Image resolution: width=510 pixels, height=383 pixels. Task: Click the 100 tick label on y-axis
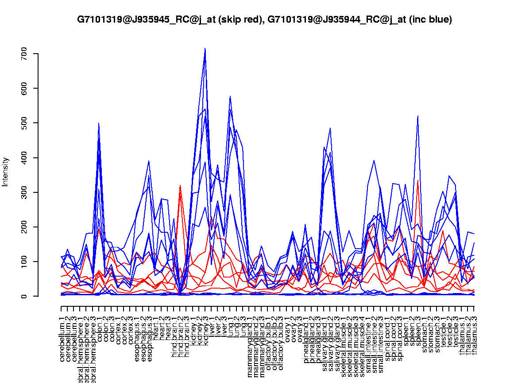pyautogui.click(x=24, y=262)
